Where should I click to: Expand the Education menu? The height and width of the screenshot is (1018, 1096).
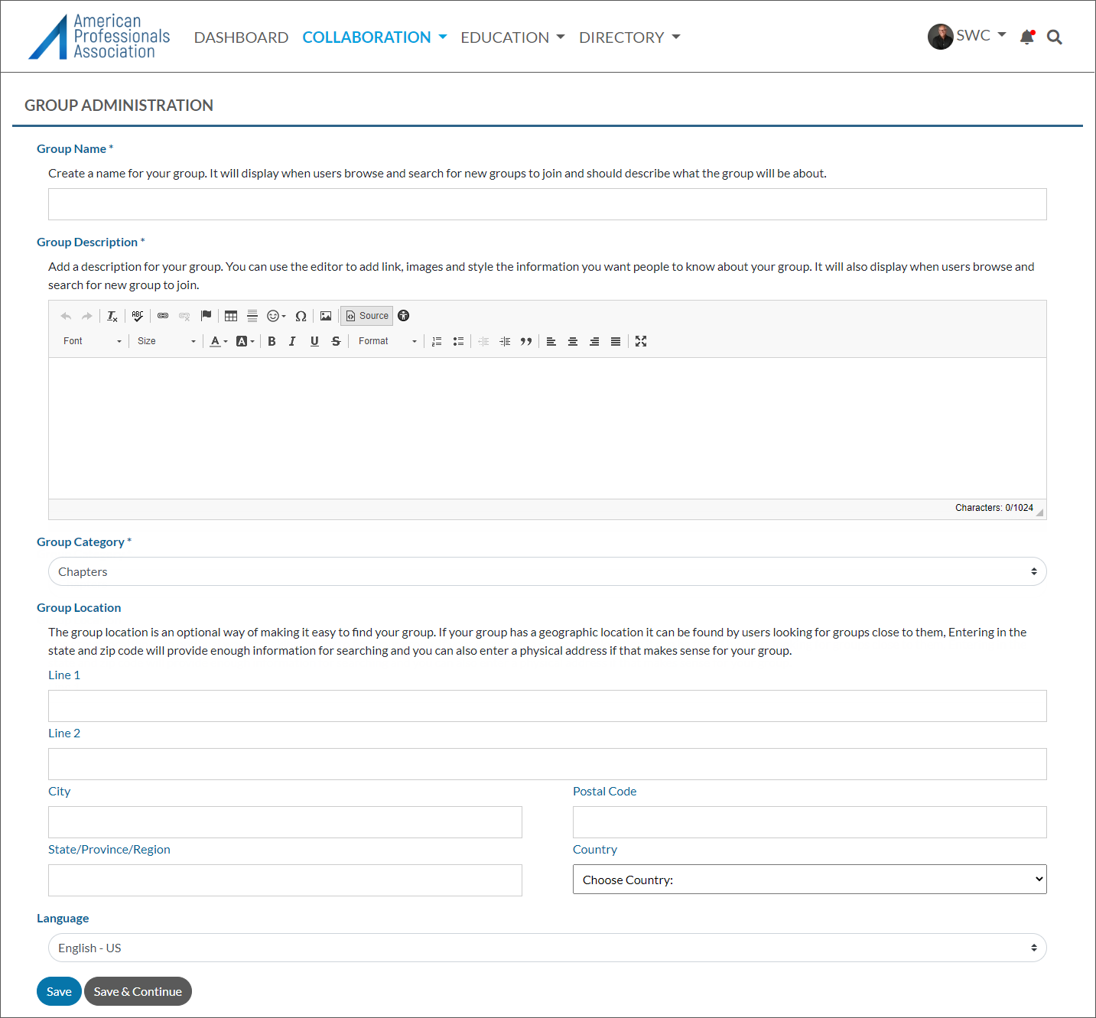(512, 37)
